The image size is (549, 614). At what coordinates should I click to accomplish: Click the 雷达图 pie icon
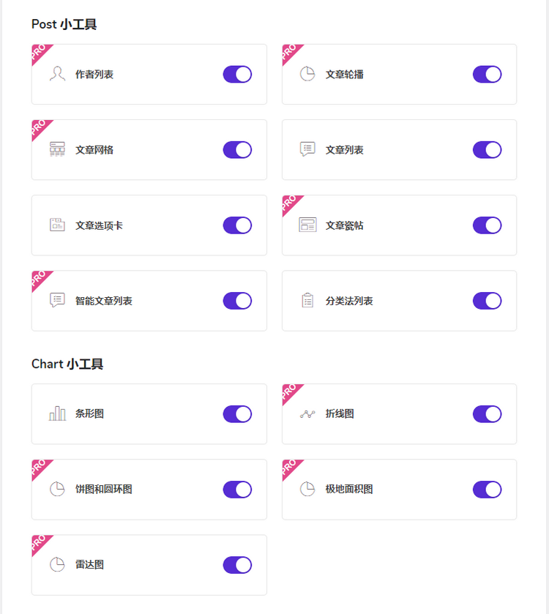click(57, 564)
